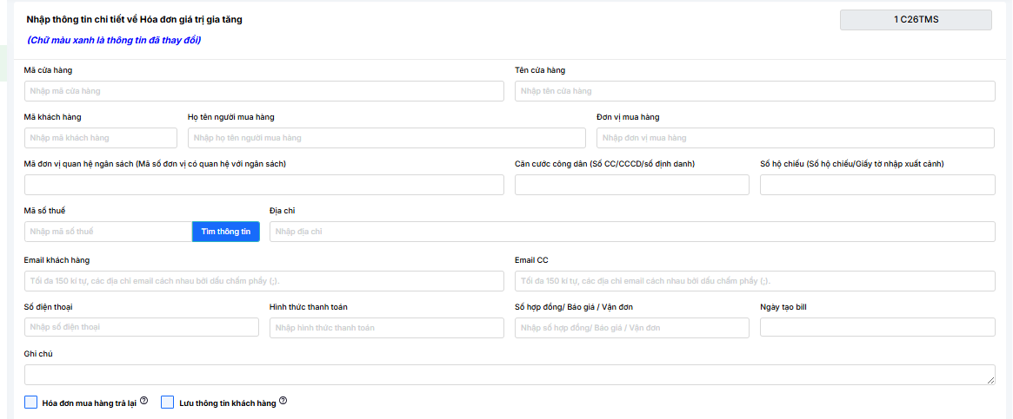The height and width of the screenshot is (419, 1013).
Task: Select the Căn cước công dân input box
Action: tap(632, 185)
